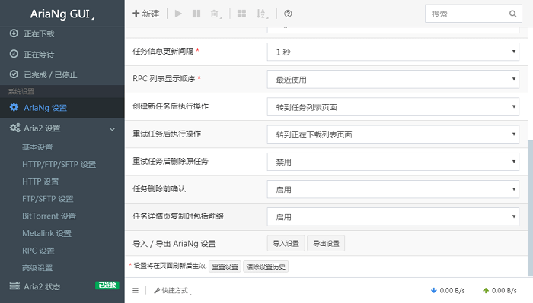This screenshot has height=303, width=533.
Task: Open 正在等待 waiting list
Action: coord(62,54)
